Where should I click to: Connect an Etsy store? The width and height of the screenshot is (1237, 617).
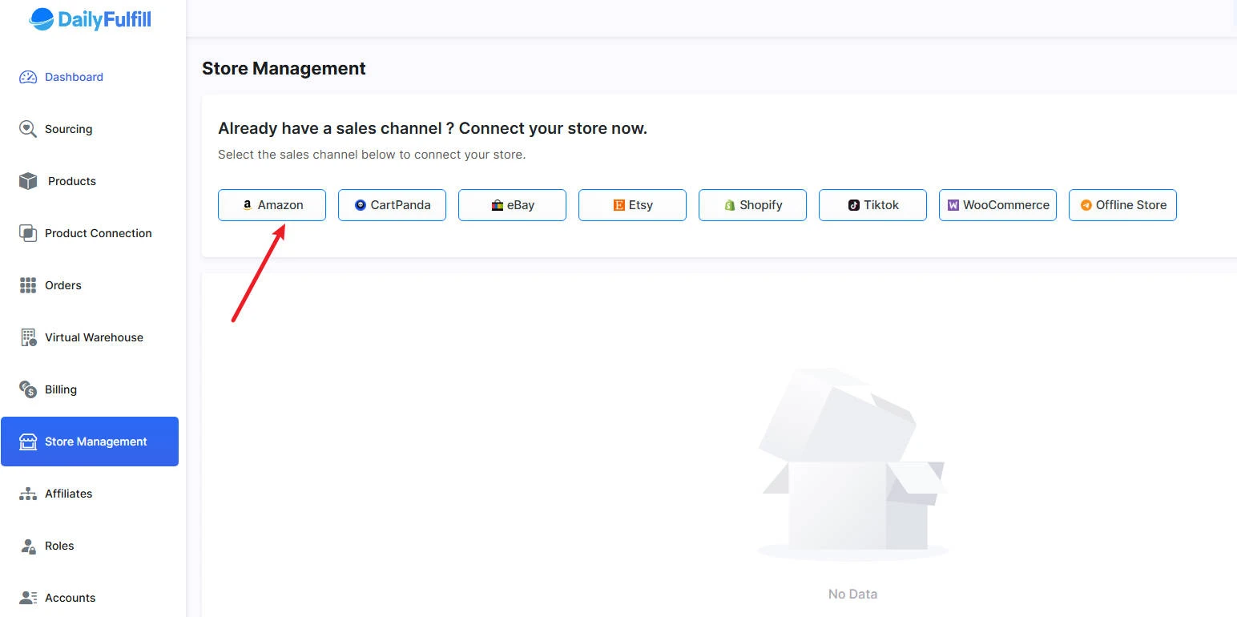[632, 205]
